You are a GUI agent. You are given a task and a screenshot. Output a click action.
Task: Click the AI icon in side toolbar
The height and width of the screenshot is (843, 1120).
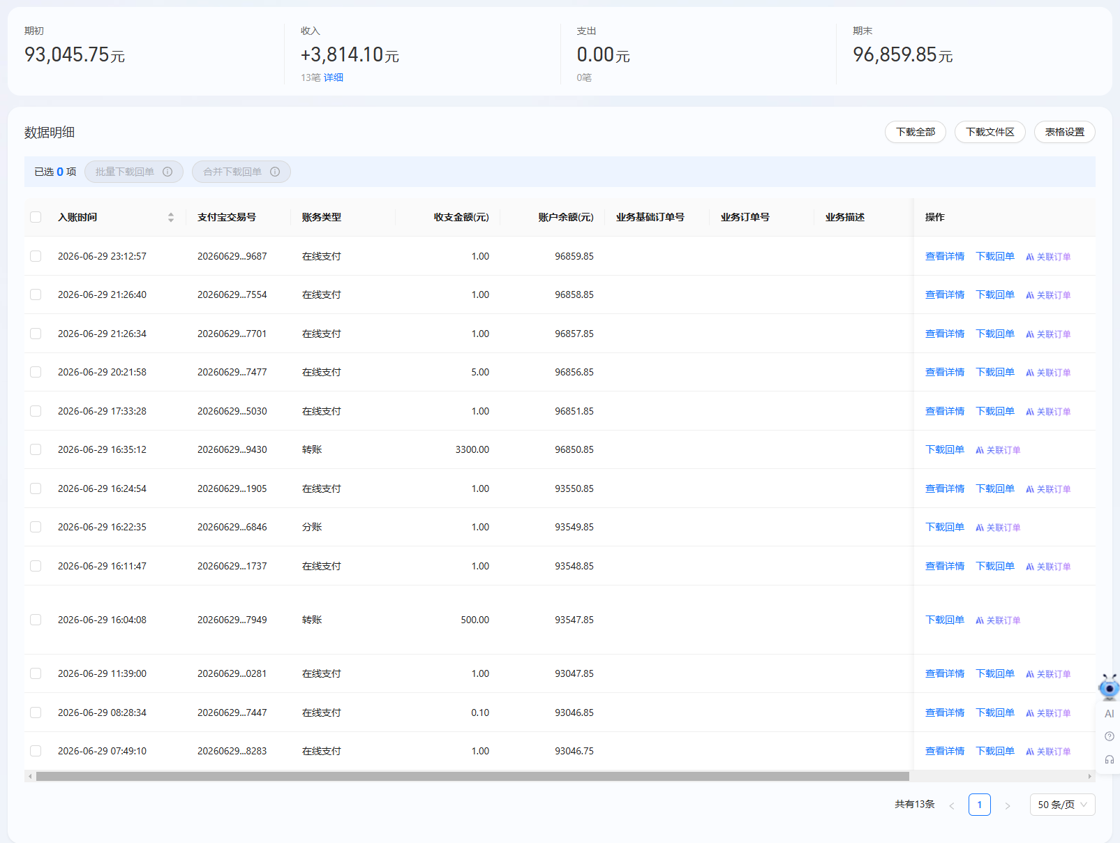click(1110, 714)
